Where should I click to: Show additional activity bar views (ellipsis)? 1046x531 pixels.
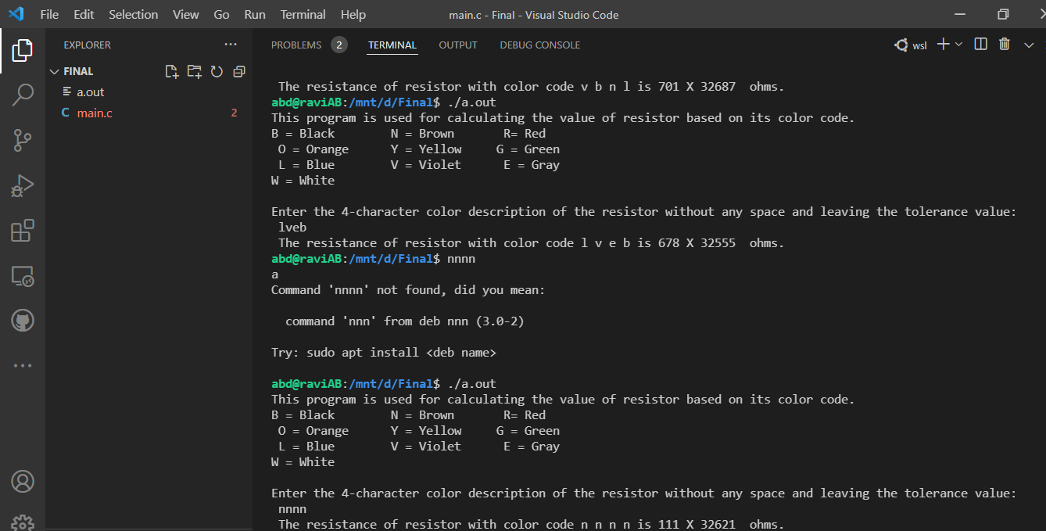tap(23, 365)
